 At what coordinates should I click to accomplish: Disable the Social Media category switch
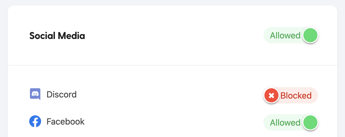pyautogui.click(x=291, y=35)
